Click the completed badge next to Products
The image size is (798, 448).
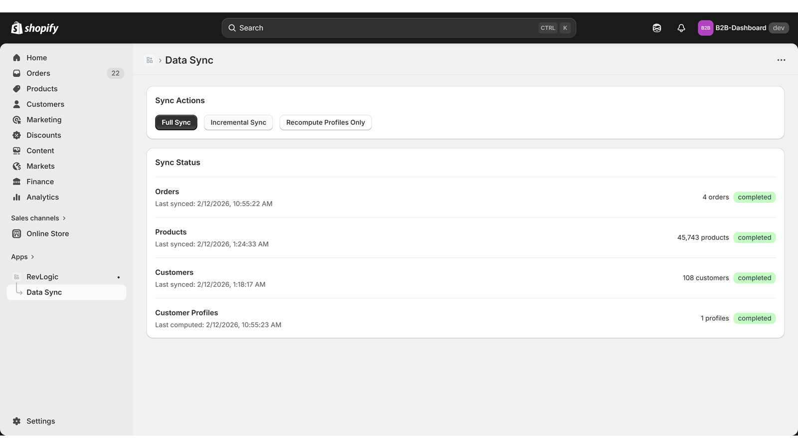(754, 237)
